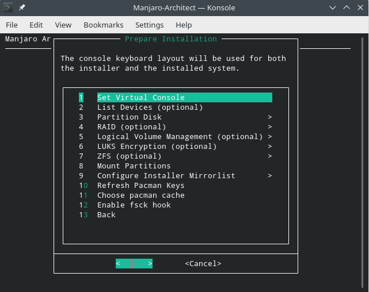Expand Partition Disk submenu arrow
369x292 pixels.
[269, 117]
